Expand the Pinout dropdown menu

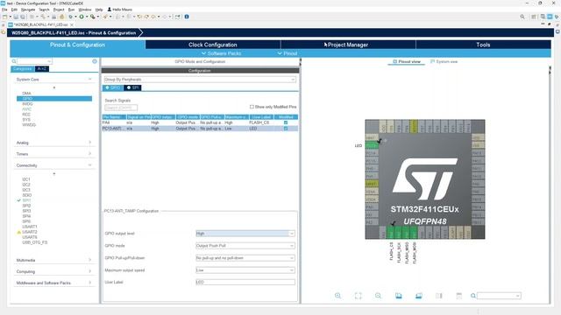click(288, 53)
